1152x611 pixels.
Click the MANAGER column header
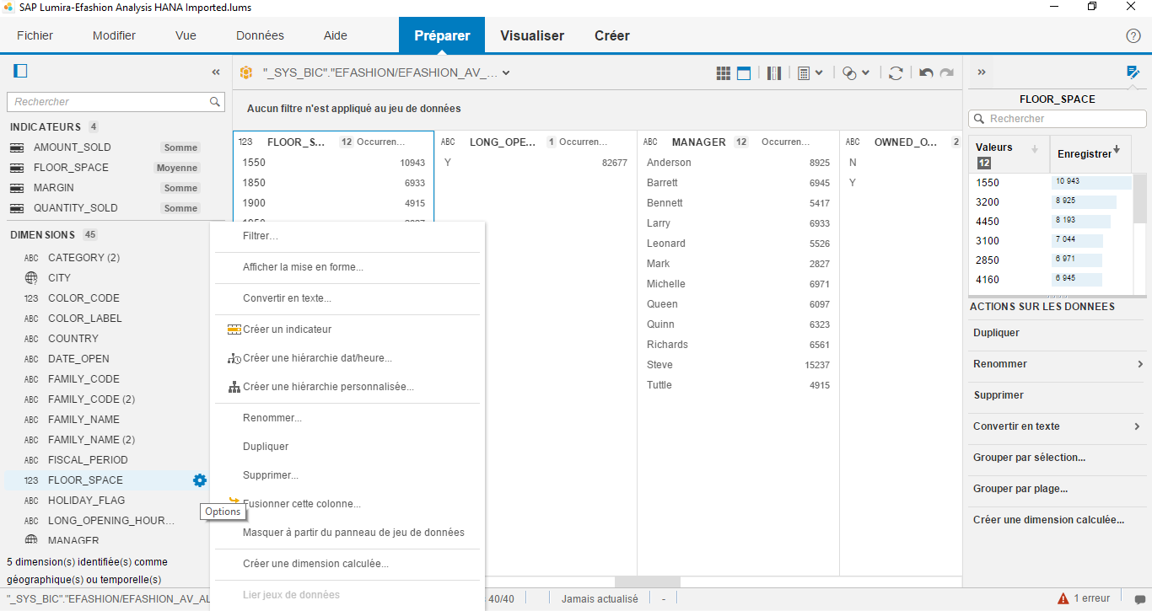coord(698,142)
